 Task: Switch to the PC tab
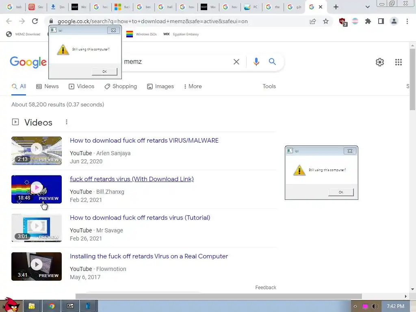pyautogui.click(x=251, y=7)
